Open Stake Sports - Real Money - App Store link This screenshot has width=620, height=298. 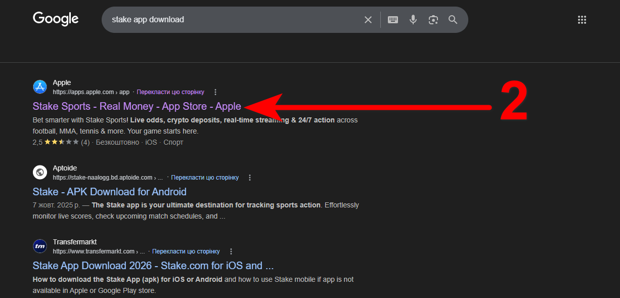point(137,106)
